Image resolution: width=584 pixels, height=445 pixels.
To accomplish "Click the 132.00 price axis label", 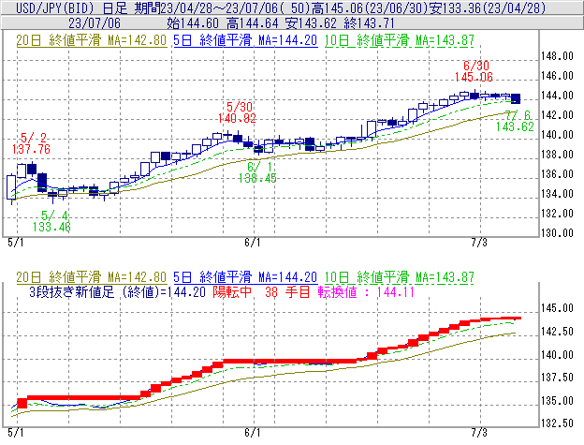I will pos(557,214).
